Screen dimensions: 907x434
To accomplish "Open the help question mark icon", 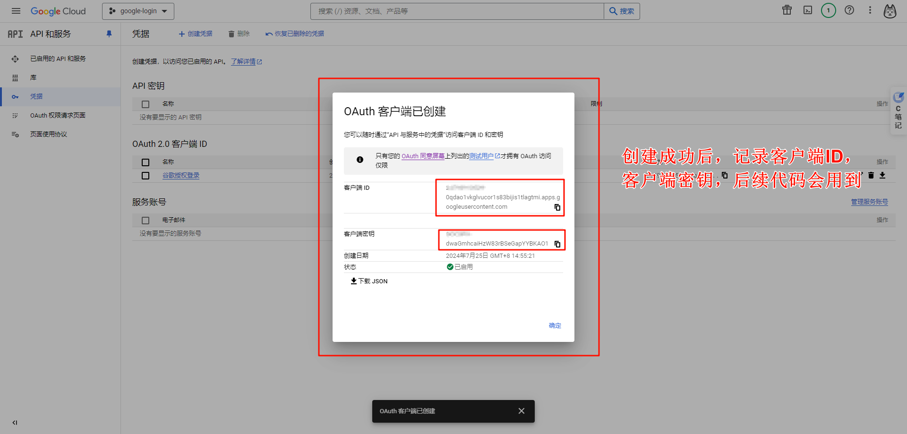I will [x=849, y=10].
